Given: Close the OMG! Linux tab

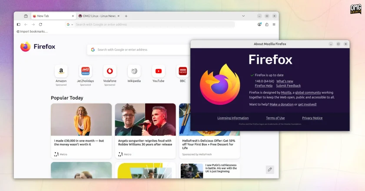Looking at the screenshot, I should click(x=119, y=16).
